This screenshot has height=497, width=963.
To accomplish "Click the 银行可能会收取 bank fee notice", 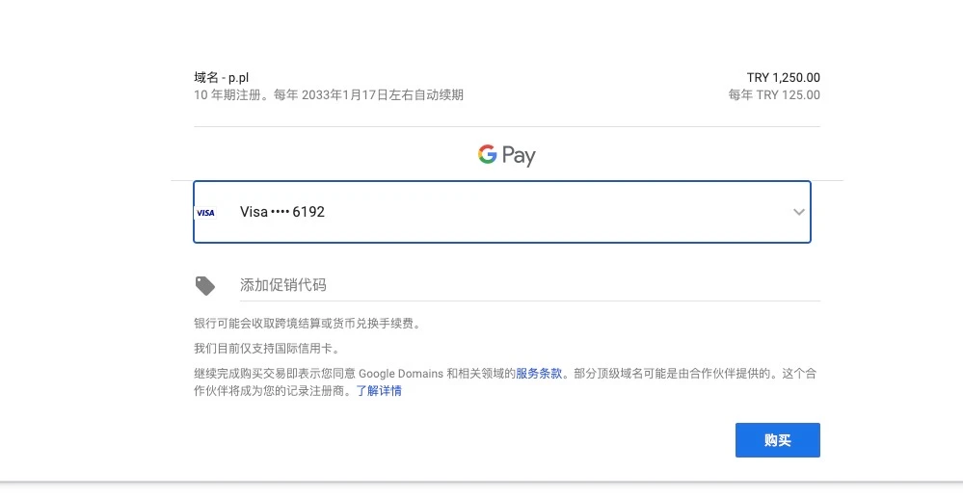I will click(x=307, y=324).
